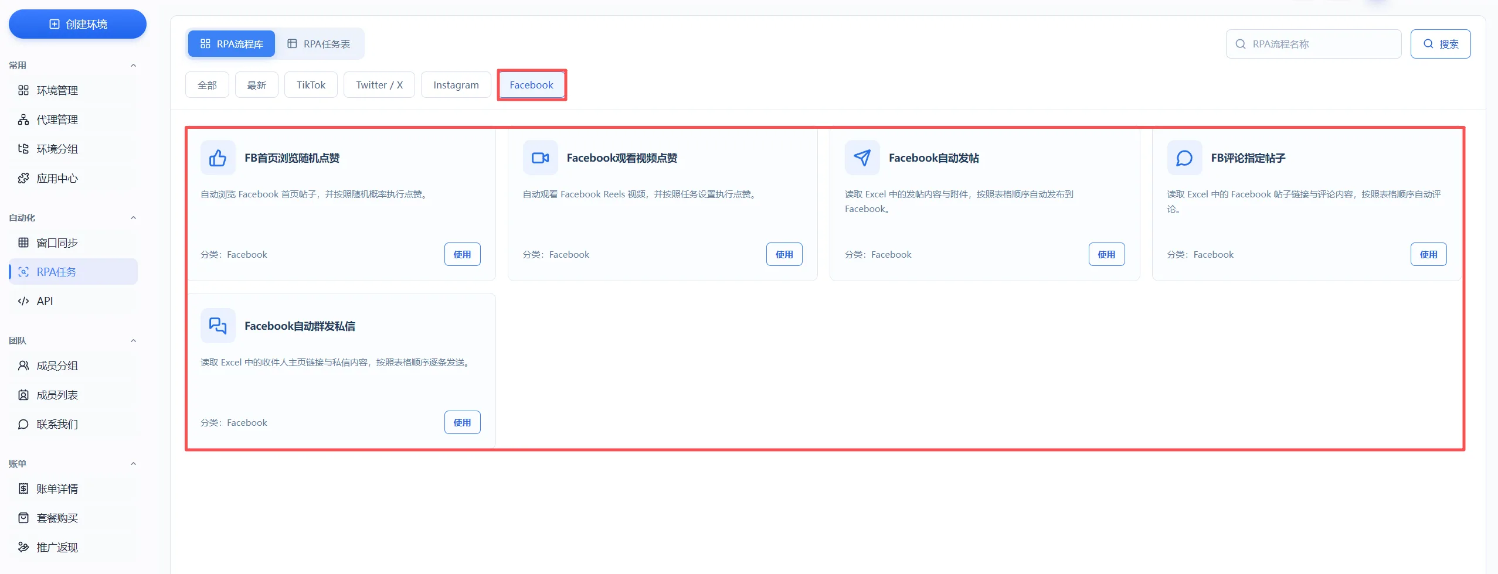
Task: Click the 推广返现 coins icon in sidebar
Action: pos(23,547)
